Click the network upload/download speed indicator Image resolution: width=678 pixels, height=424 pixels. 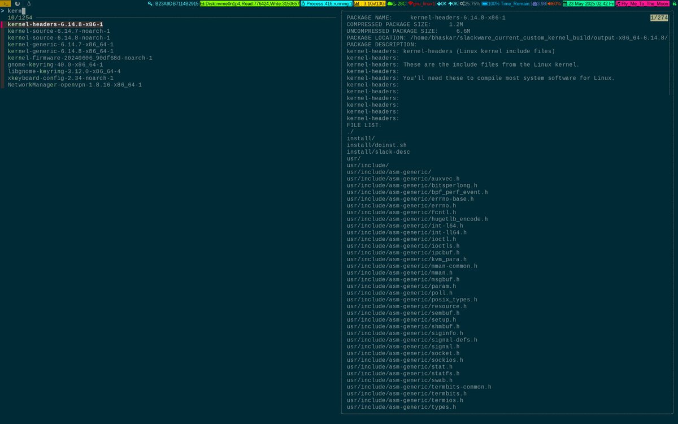click(446, 3)
